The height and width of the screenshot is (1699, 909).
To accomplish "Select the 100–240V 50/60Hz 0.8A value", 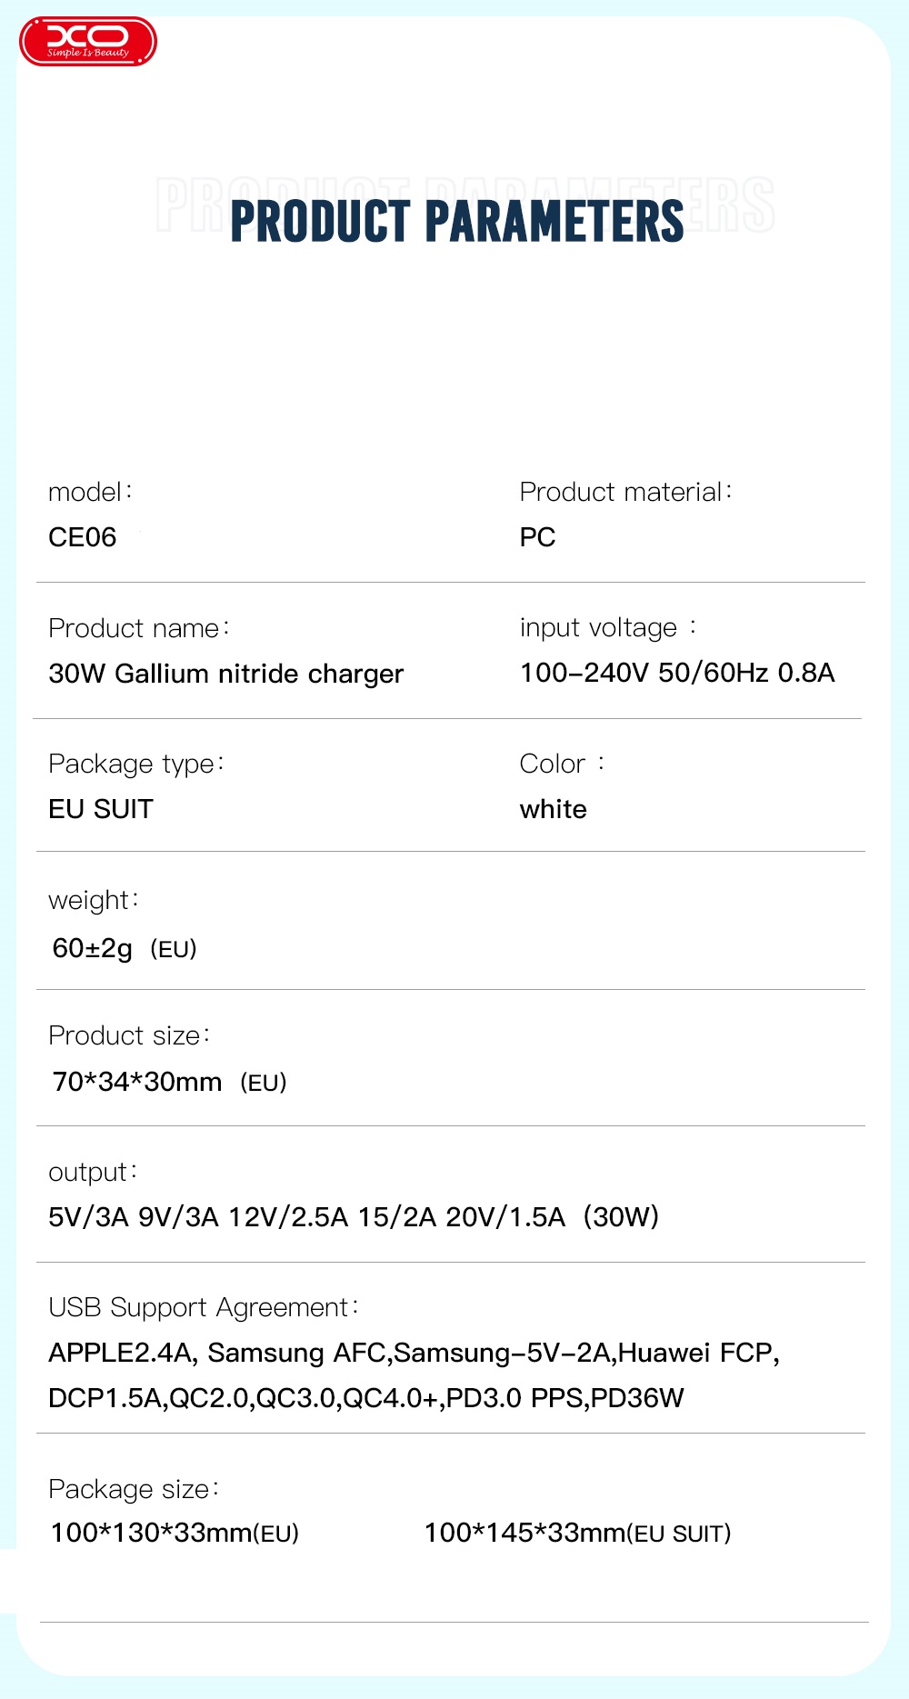I will 677,673.
